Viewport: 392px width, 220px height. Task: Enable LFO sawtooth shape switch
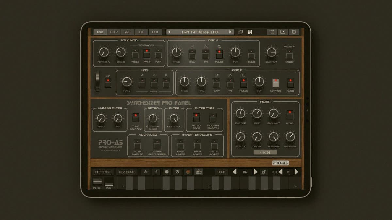tap(142, 83)
